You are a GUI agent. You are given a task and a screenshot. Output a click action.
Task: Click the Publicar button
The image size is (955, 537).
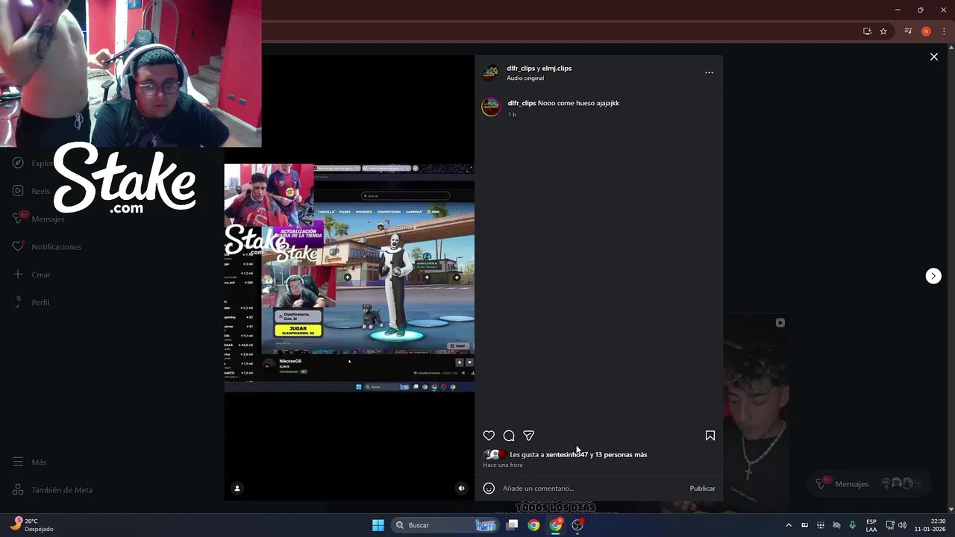702,489
